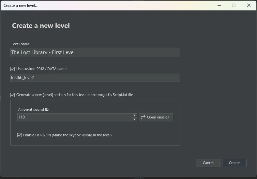Click the maximize icon in the title bar
257x179 pixels.
tap(234, 6)
